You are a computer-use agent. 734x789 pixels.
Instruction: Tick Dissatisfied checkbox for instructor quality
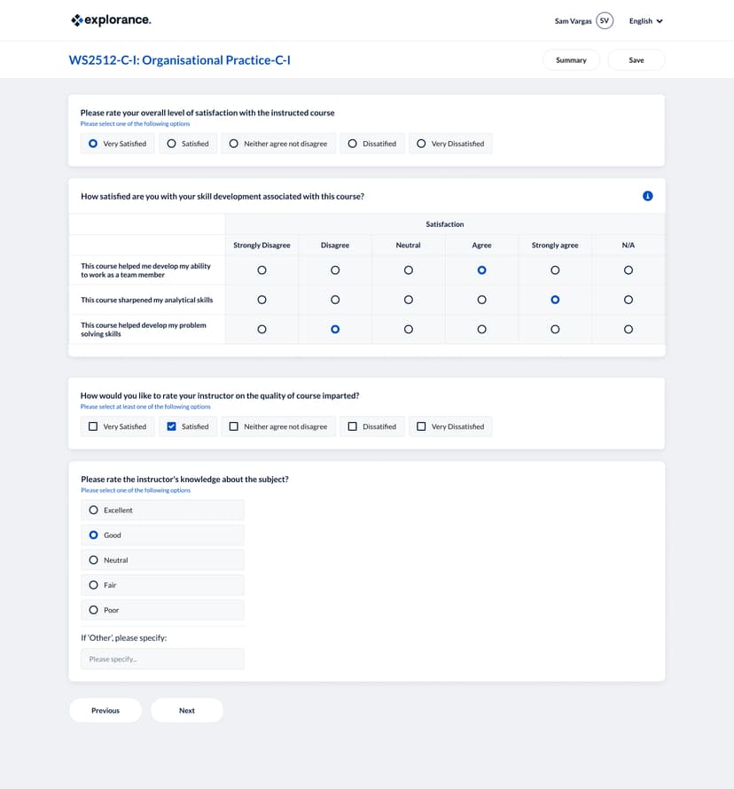point(352,426)
